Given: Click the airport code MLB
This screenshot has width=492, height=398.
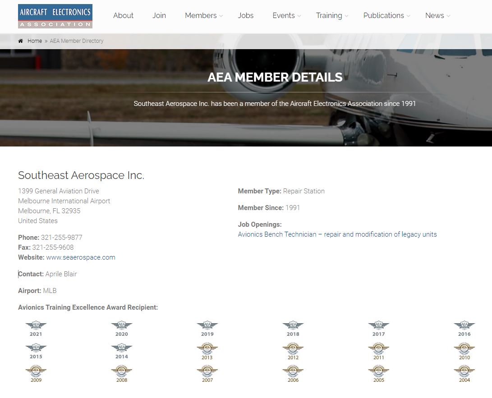Looking at the screenshot, I should pyautogui.click(x=50, y=291).
